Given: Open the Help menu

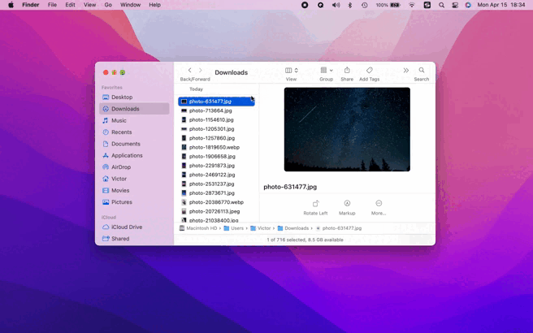Looking at the screenshot, I should pos(154,5).
